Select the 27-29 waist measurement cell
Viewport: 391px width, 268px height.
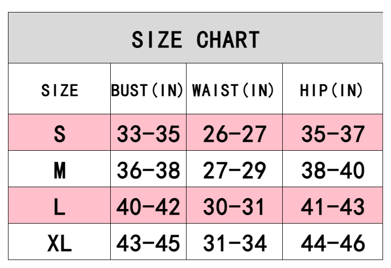click(x=234, y=171)
